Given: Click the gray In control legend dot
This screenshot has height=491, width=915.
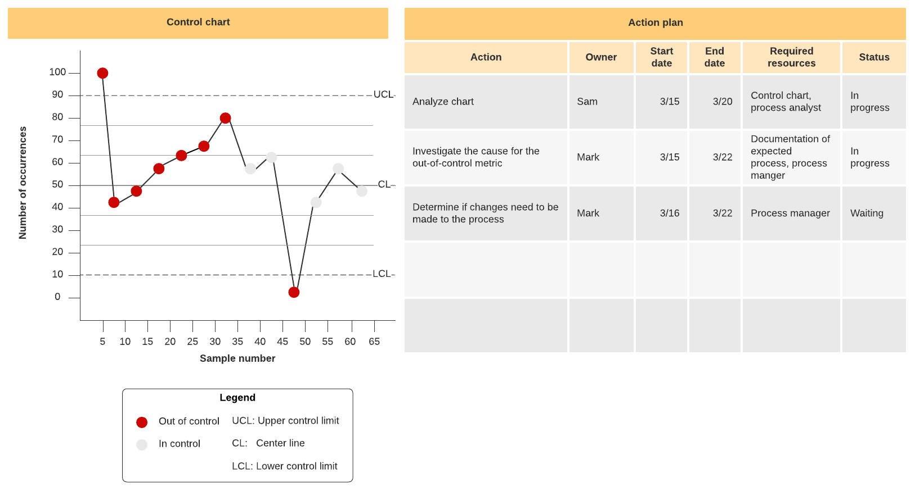Looking at the screenshot, I should pos(142,444).
